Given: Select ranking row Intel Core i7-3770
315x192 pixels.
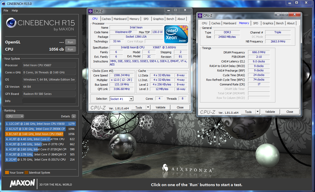Looking at the screenshot, I should click(40, 144).
